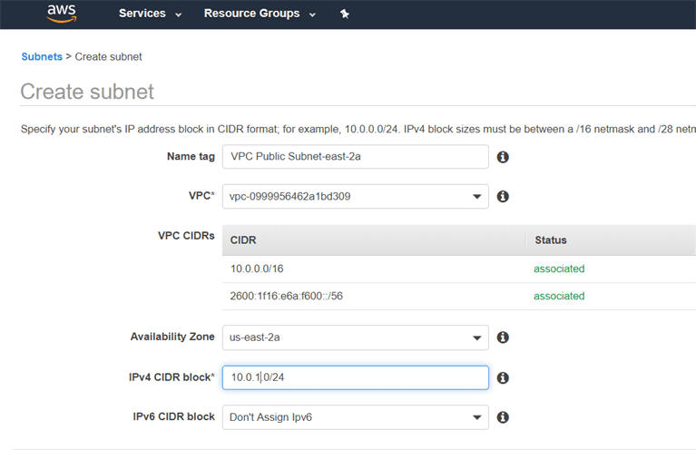Open the Resource Groups menu

[x=260, y=14]
